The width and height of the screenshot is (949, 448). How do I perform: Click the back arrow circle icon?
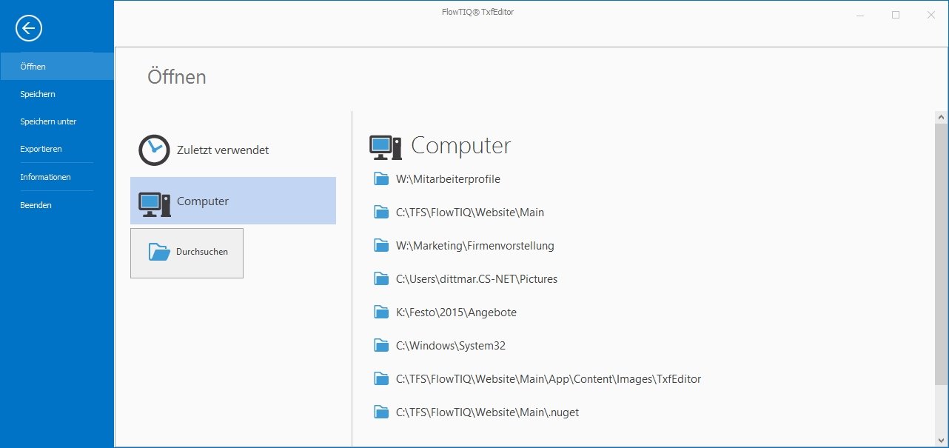coord(29,29)
